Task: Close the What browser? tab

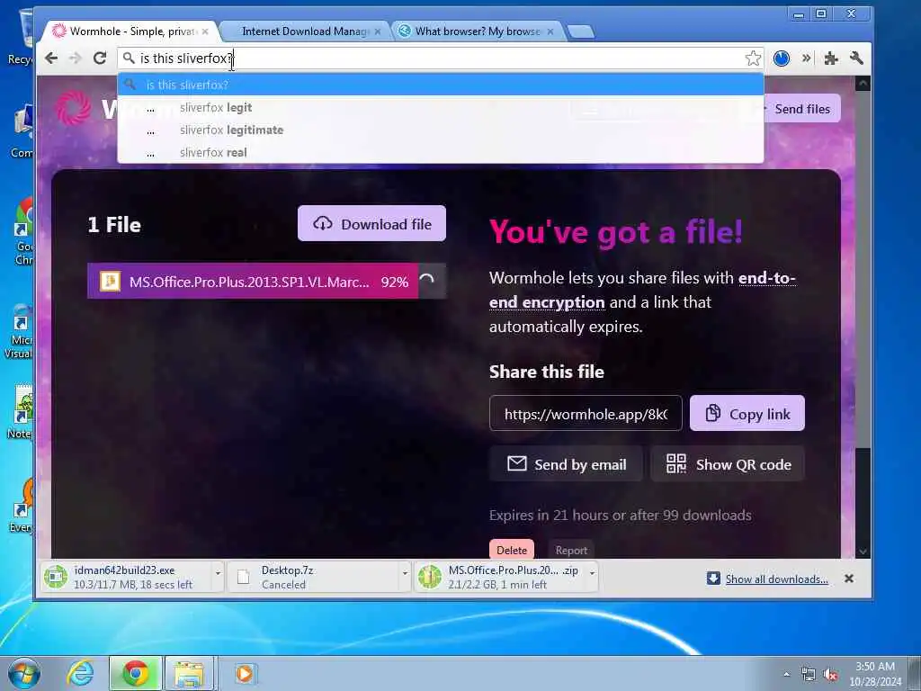Action: tap(550, 31)
